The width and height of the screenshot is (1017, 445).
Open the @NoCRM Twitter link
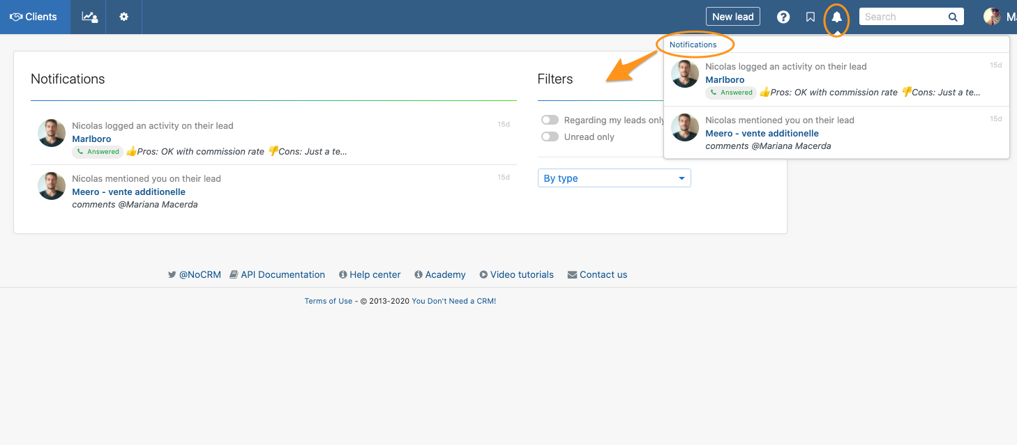[199, 274]
